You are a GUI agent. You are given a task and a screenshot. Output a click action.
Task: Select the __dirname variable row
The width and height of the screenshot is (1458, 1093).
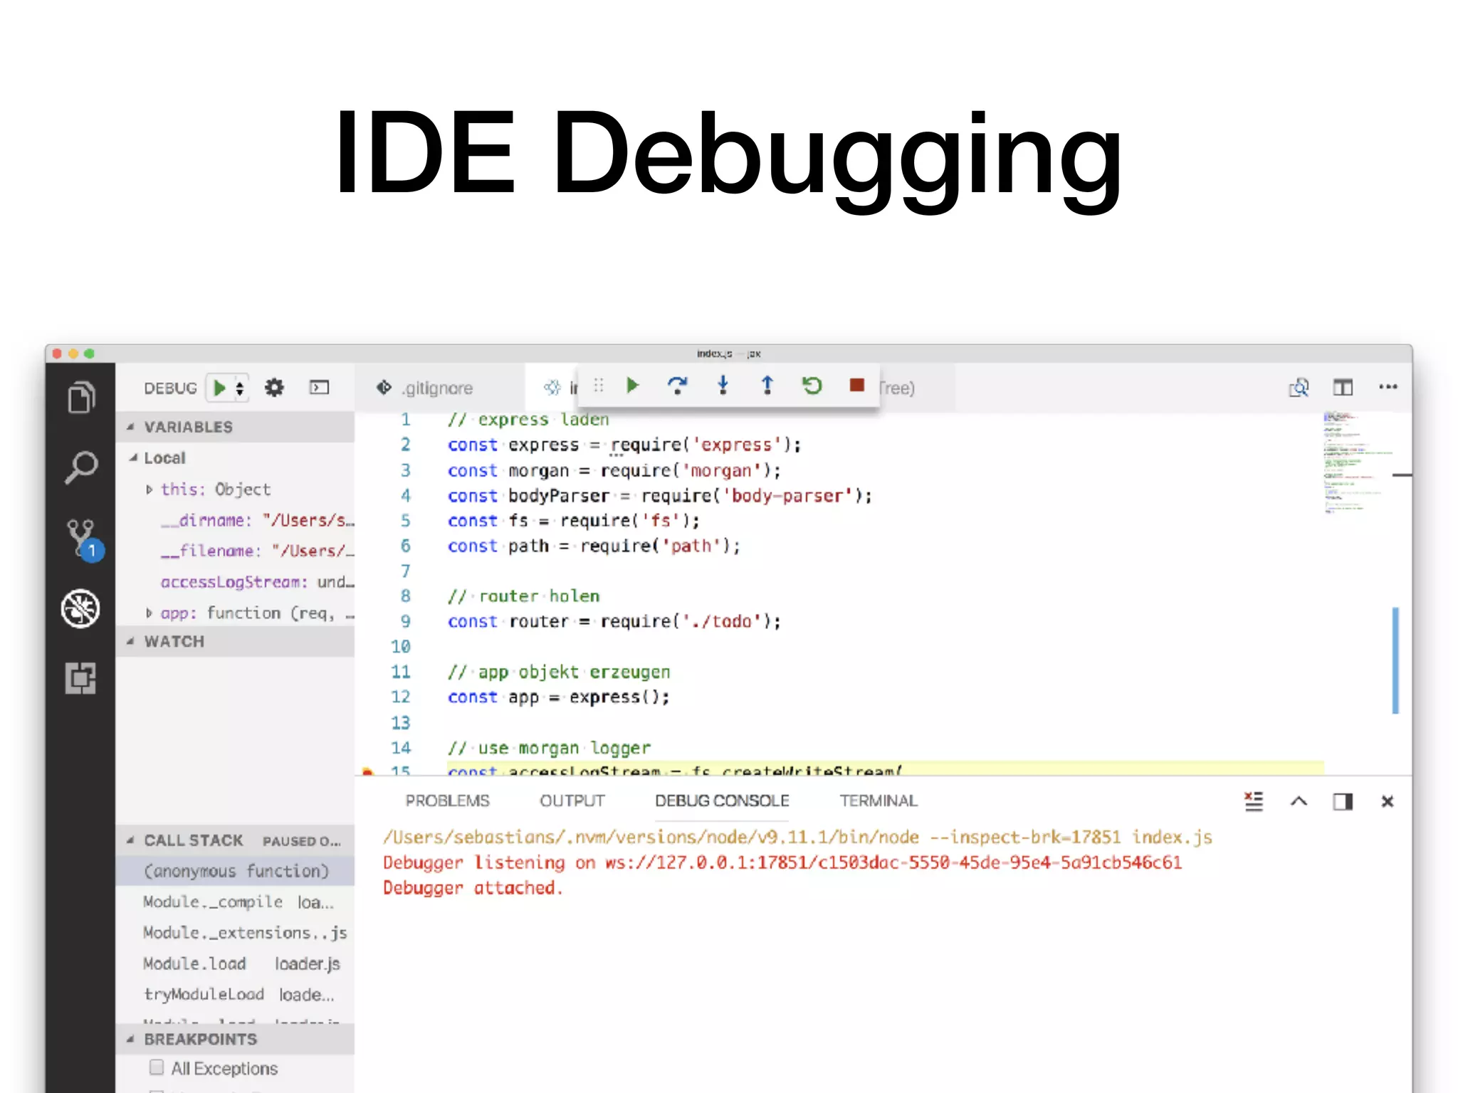tap(235, 520)
